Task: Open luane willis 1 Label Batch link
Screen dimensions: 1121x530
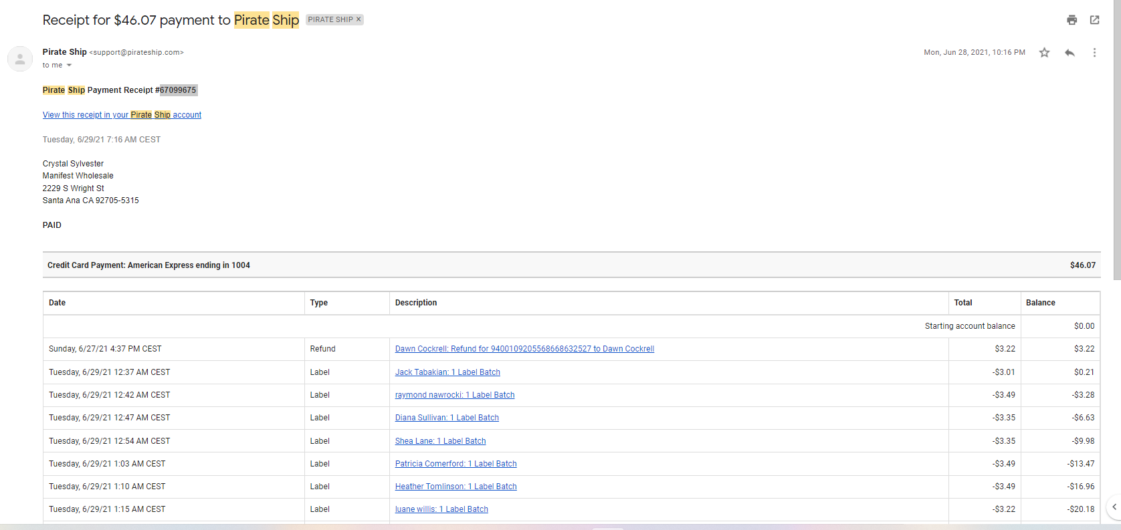Action: 441,509
